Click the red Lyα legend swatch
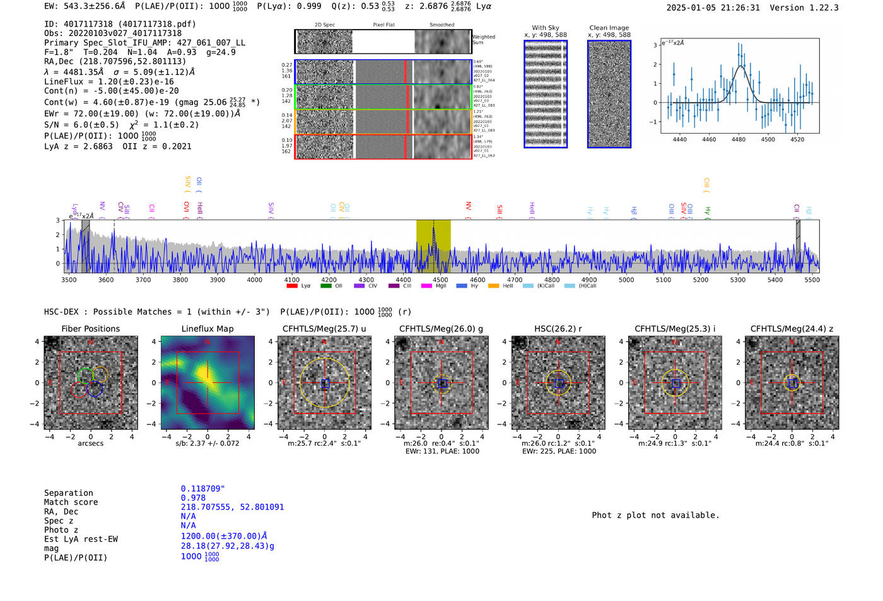 [292, 286]
